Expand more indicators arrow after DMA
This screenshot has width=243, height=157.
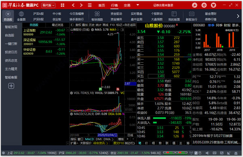[113, 139]
